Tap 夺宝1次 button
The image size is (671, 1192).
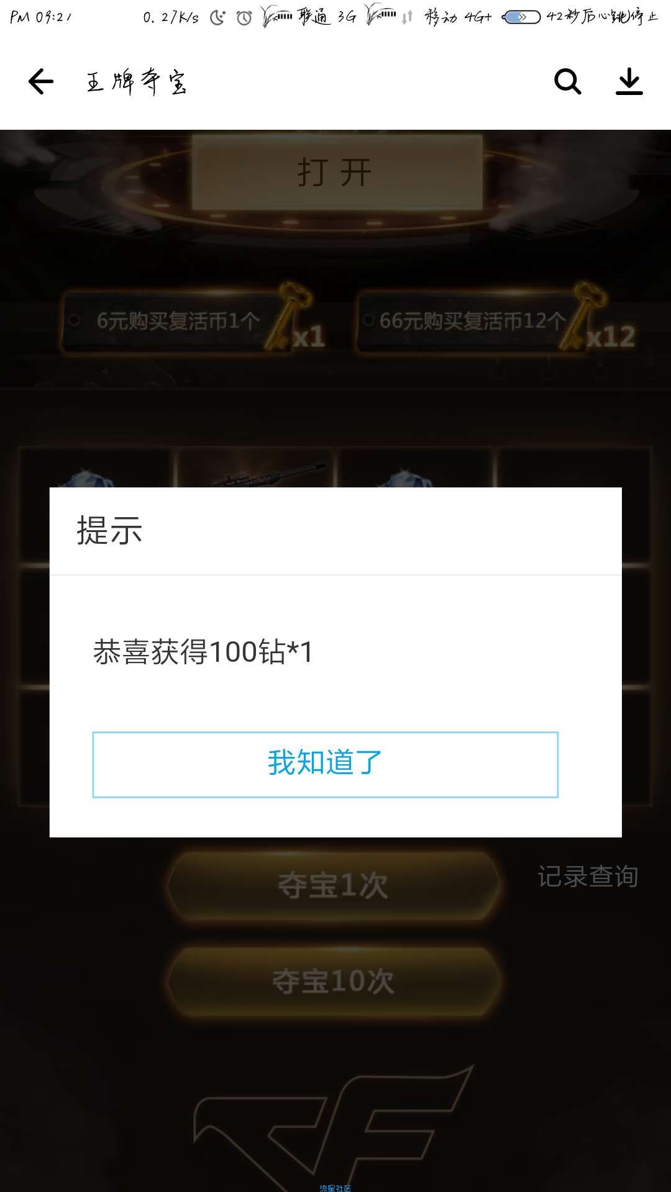point(334,885)
